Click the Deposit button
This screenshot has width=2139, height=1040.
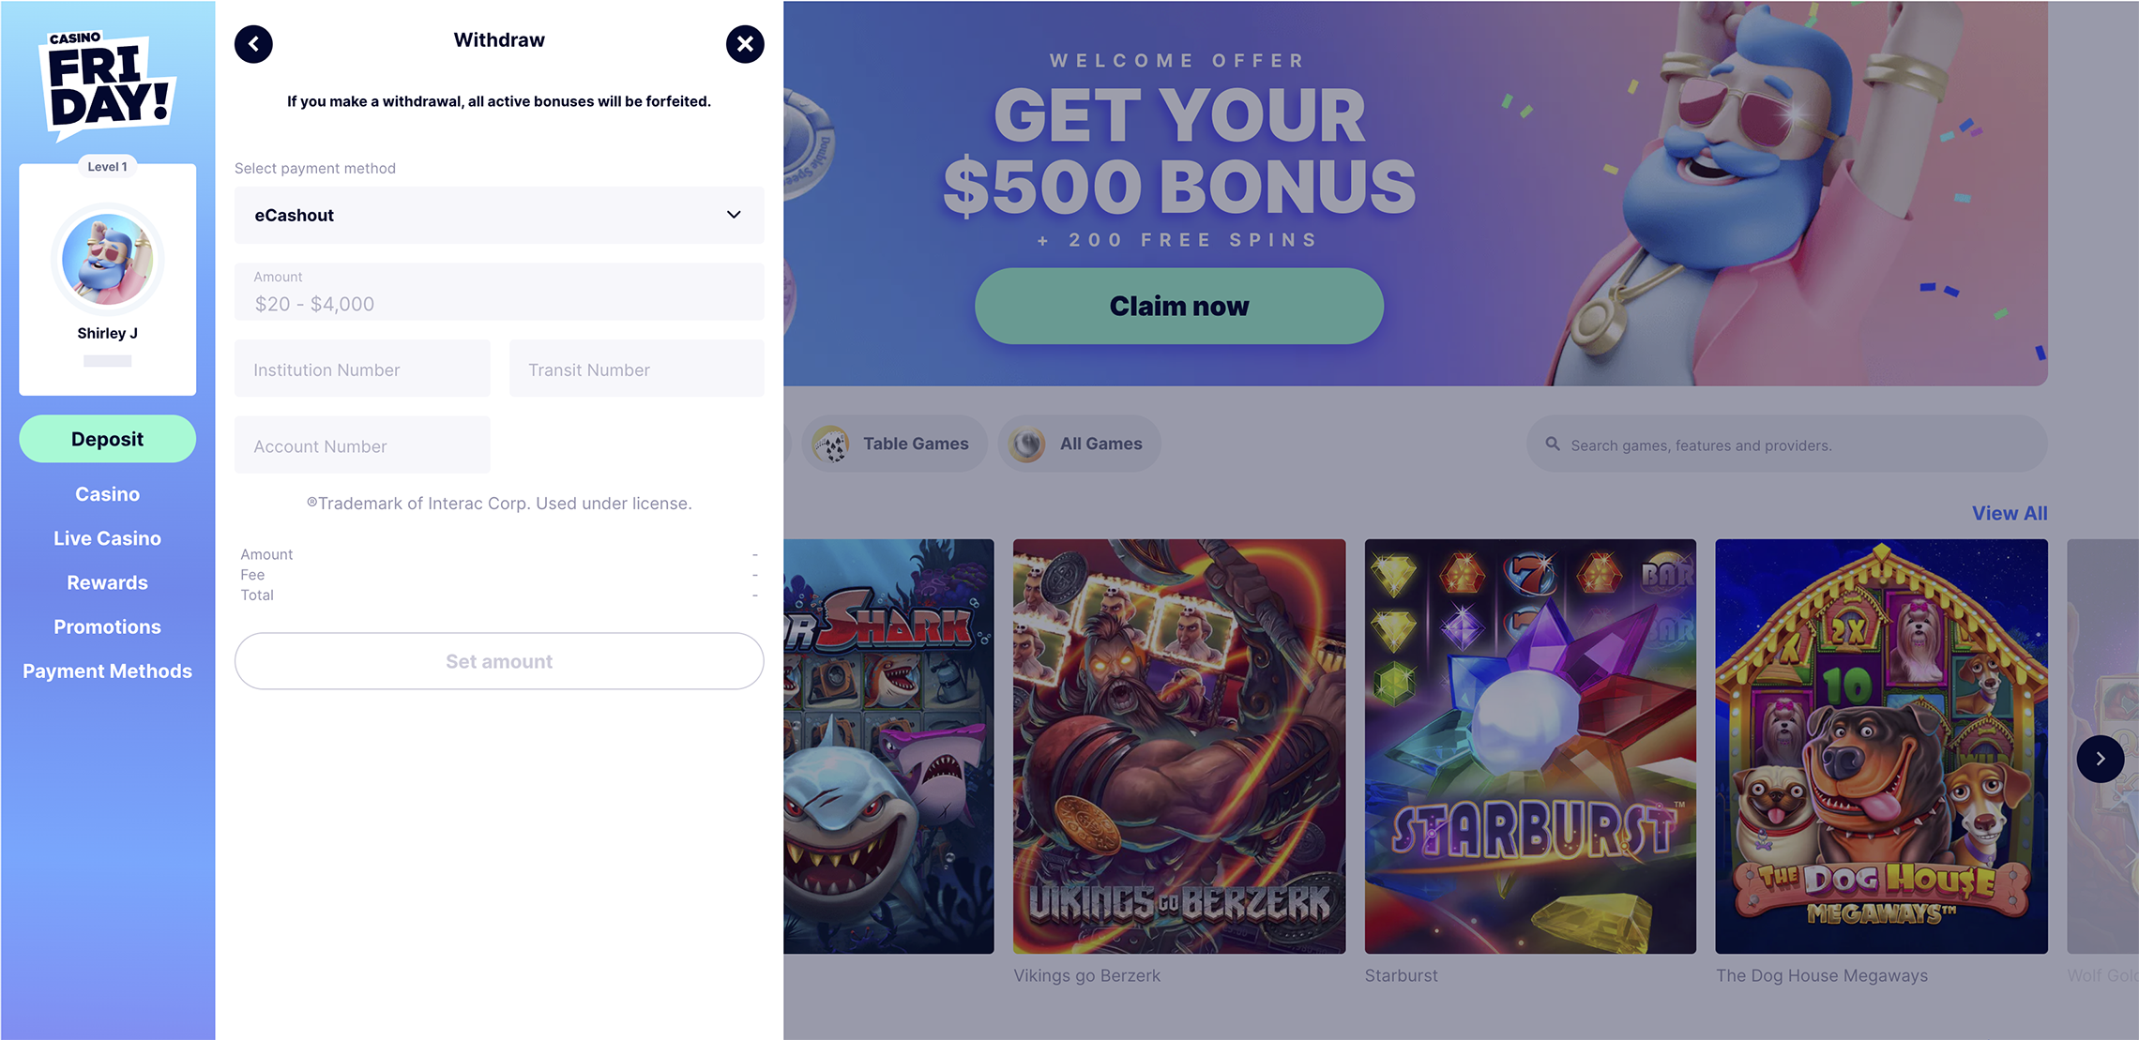[x=108, y=439]
